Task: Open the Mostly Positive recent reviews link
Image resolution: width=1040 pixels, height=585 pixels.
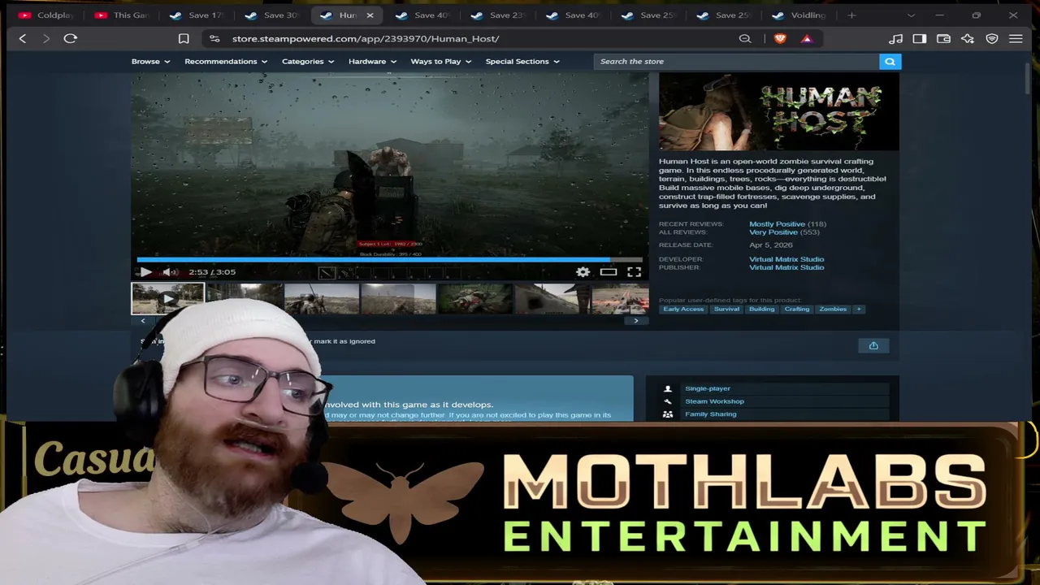Action: coord(777,224)
